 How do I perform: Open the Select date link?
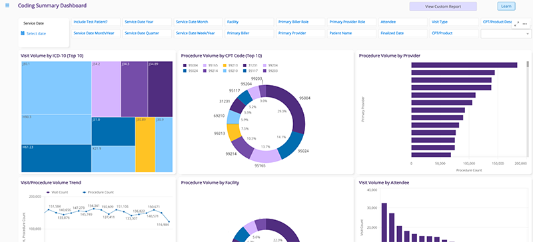pos(36,34)
